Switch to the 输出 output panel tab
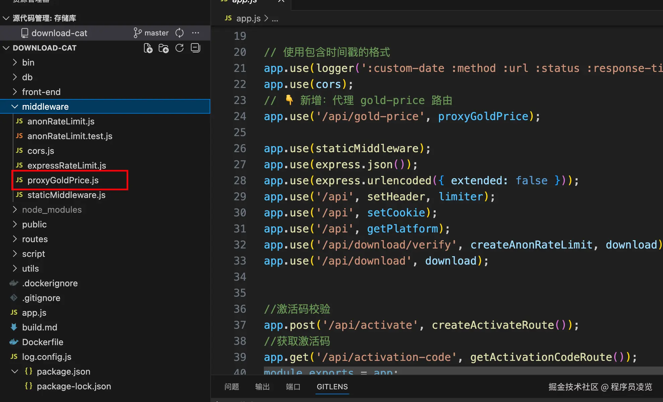663x402 pixels. (x=262, y=387)
